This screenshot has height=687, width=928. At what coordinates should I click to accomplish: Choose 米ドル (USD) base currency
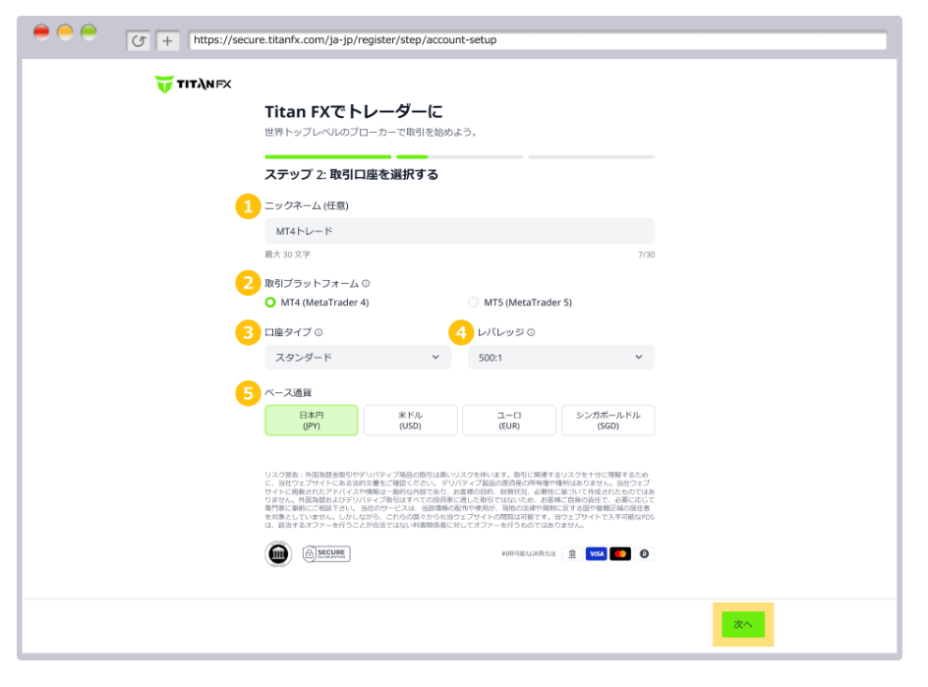pos(410,420)
